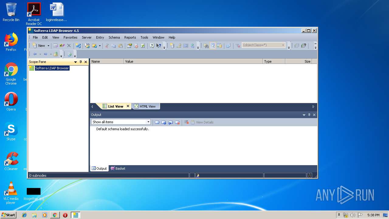This screenshot has width=389, height=219.
Task: Click the new entry icon in second toolbar group
Action: point(172,46)
